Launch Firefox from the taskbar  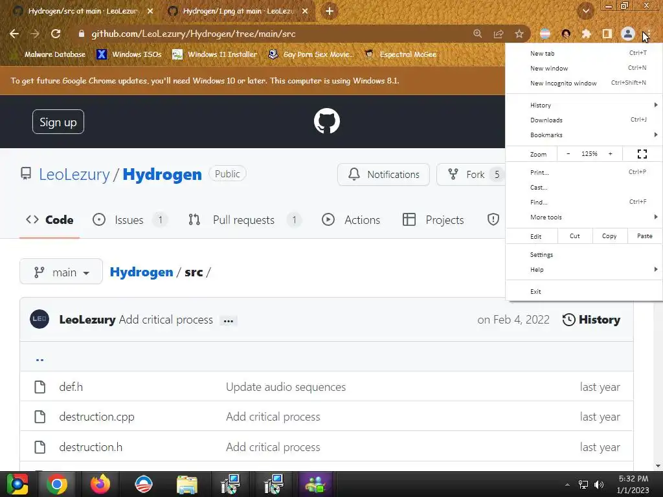[100, 484]
